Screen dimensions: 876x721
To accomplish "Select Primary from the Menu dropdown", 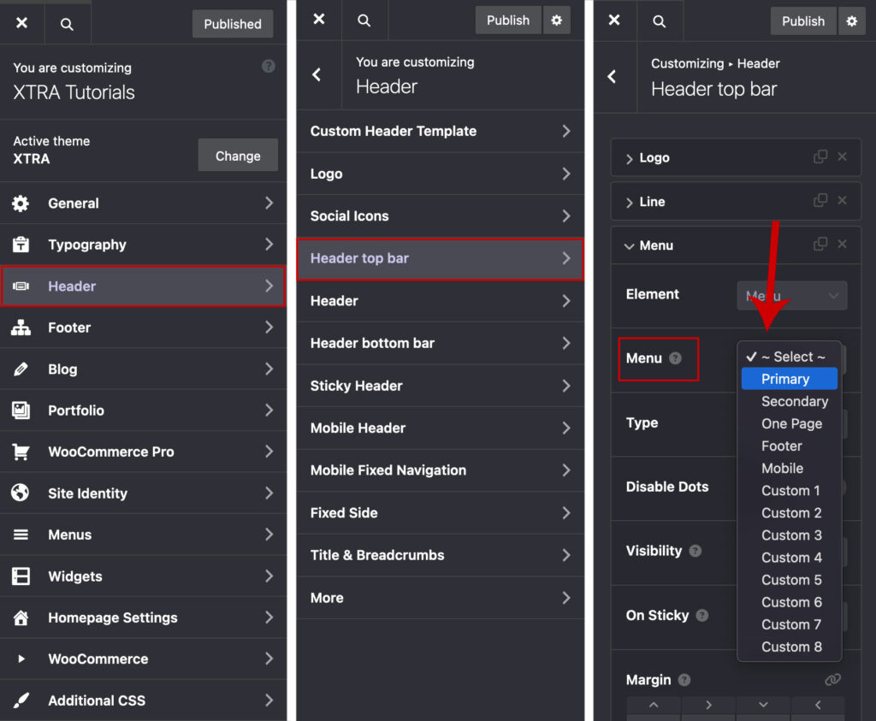I will click(x=787, y=379).
